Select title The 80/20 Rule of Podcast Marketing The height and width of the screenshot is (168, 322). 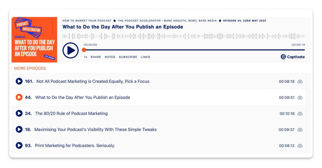point(71,113)
